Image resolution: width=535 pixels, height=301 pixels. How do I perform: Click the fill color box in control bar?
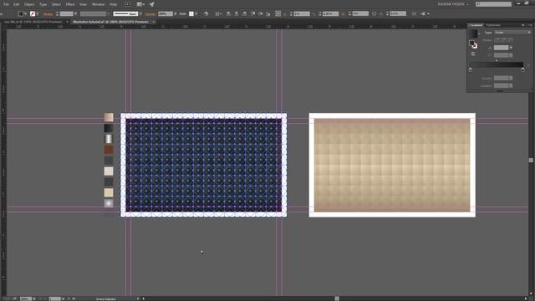point(21,13)
